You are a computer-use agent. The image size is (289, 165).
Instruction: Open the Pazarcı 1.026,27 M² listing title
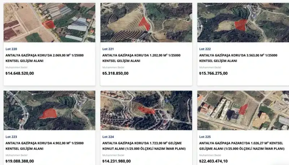[242, 146]
